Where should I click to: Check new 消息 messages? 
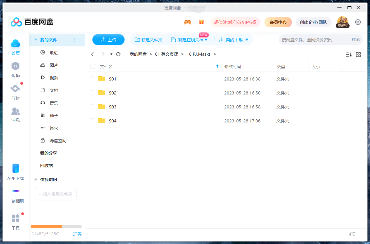point(15,115)
